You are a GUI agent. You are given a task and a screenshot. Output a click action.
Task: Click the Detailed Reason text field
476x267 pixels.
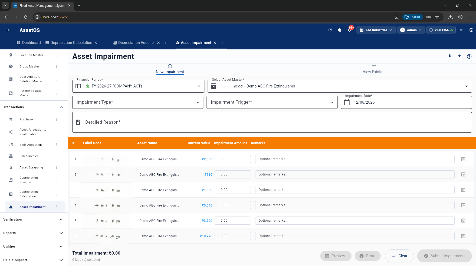(272, 122)
